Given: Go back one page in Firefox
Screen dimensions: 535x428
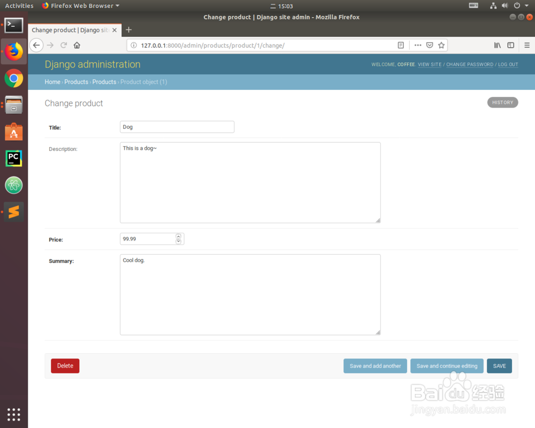Looking at the screenshot, I should [x=36, y=45].
